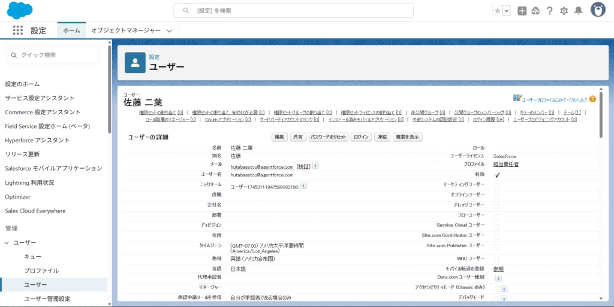Image resolution: width=614 pixels, height=307 pixels.
Task: Click the パスワードのリセット button
Action: coord(329,137)
